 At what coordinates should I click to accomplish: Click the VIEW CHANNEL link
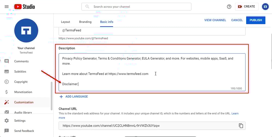click(x=215, y=20)
